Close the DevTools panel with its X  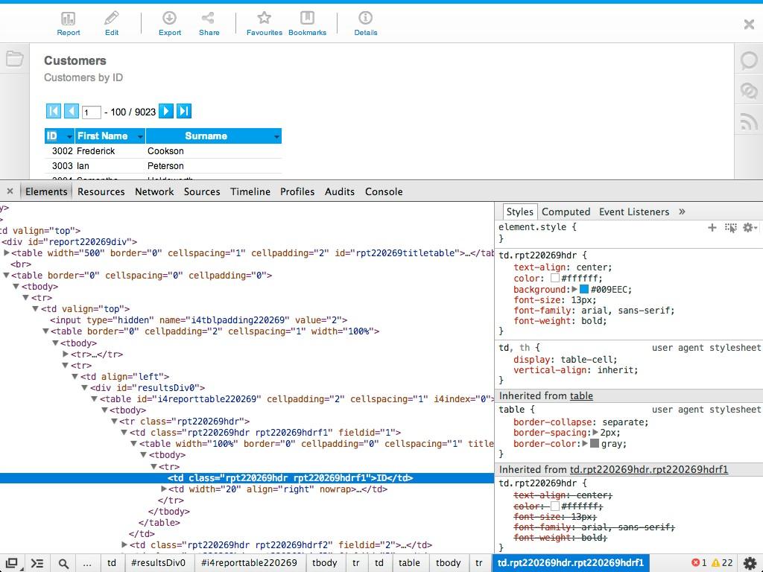[x=10, y=191]
